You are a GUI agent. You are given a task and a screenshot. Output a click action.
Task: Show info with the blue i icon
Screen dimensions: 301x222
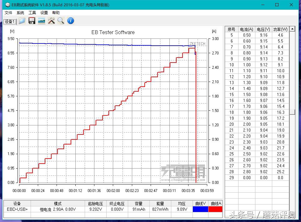tap(71, 21)
